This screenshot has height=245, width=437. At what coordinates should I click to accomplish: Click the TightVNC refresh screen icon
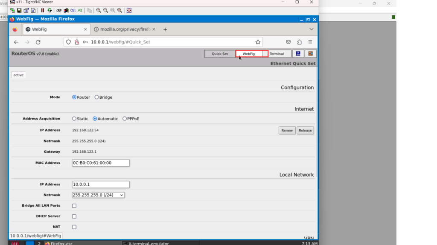50,10
